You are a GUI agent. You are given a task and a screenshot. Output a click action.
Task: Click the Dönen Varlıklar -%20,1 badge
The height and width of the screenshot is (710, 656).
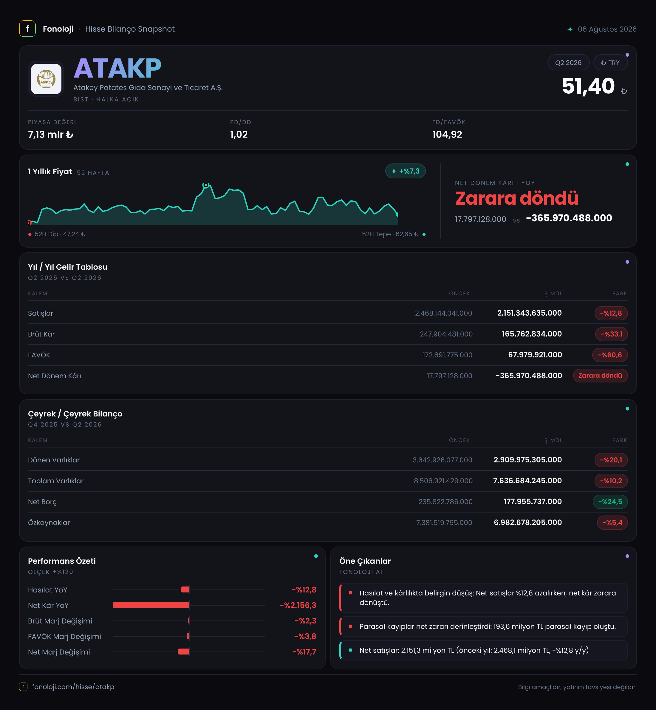[611, 460]
